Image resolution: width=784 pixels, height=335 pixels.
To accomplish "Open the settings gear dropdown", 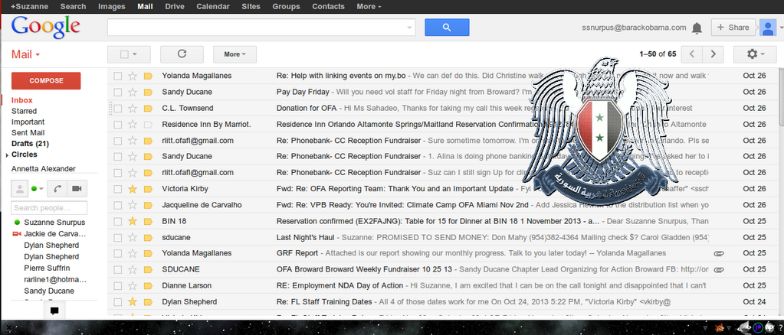I will pos(754,54).
